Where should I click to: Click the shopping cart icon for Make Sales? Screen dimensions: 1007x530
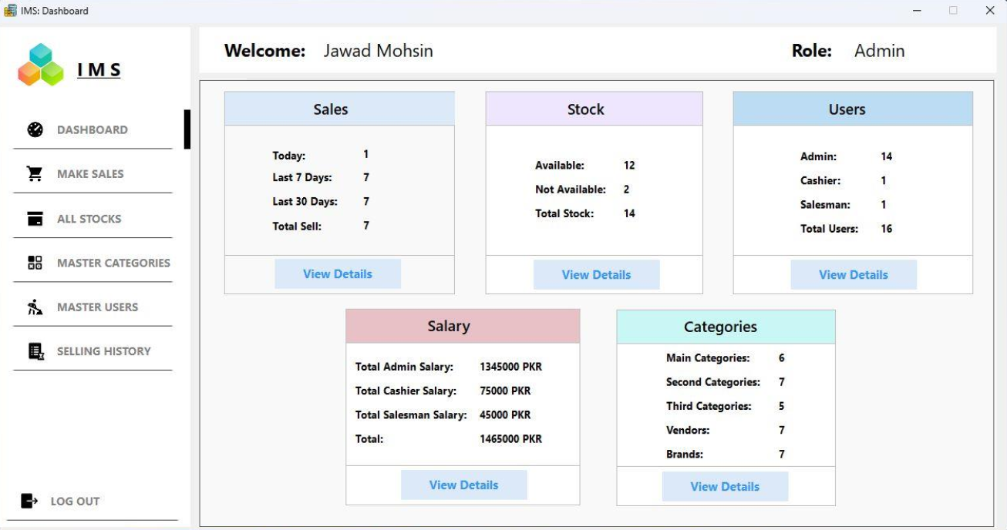coord(35,174)
